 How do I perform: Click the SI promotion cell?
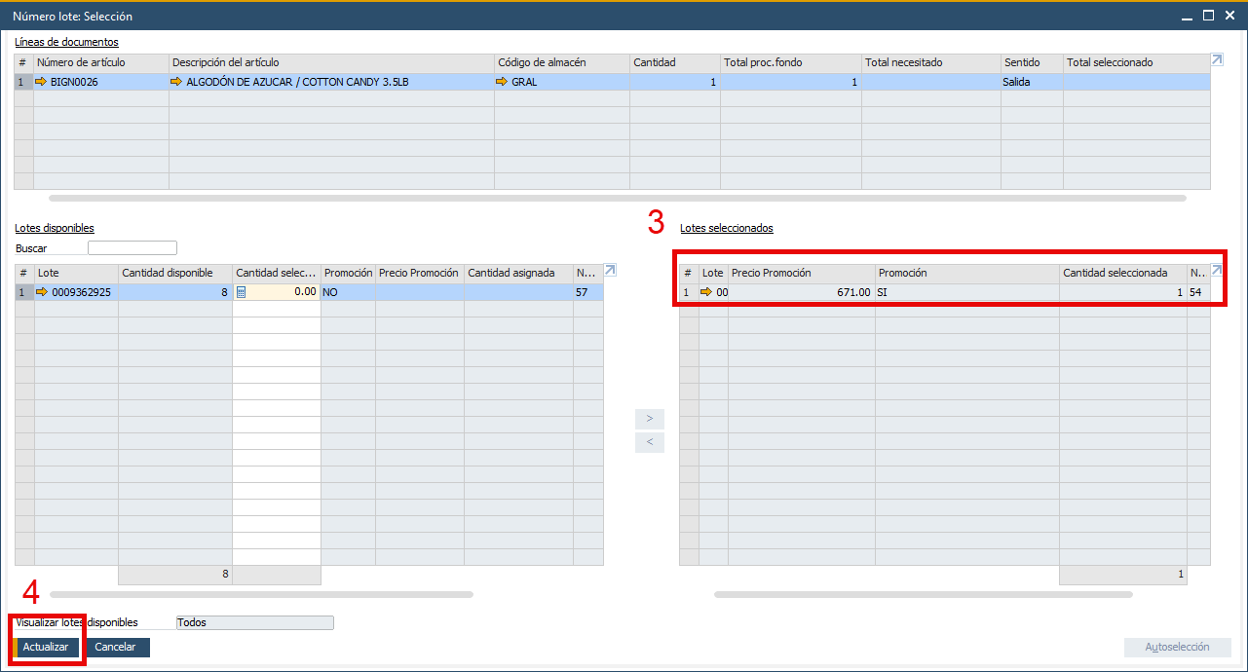[967, 291]
